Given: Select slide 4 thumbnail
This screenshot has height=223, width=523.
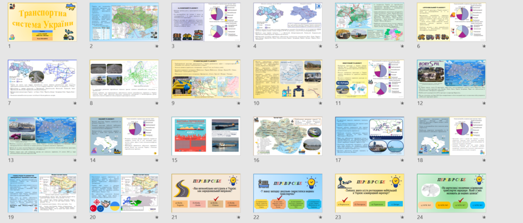Looking at the screenshot, I should 288,22.
